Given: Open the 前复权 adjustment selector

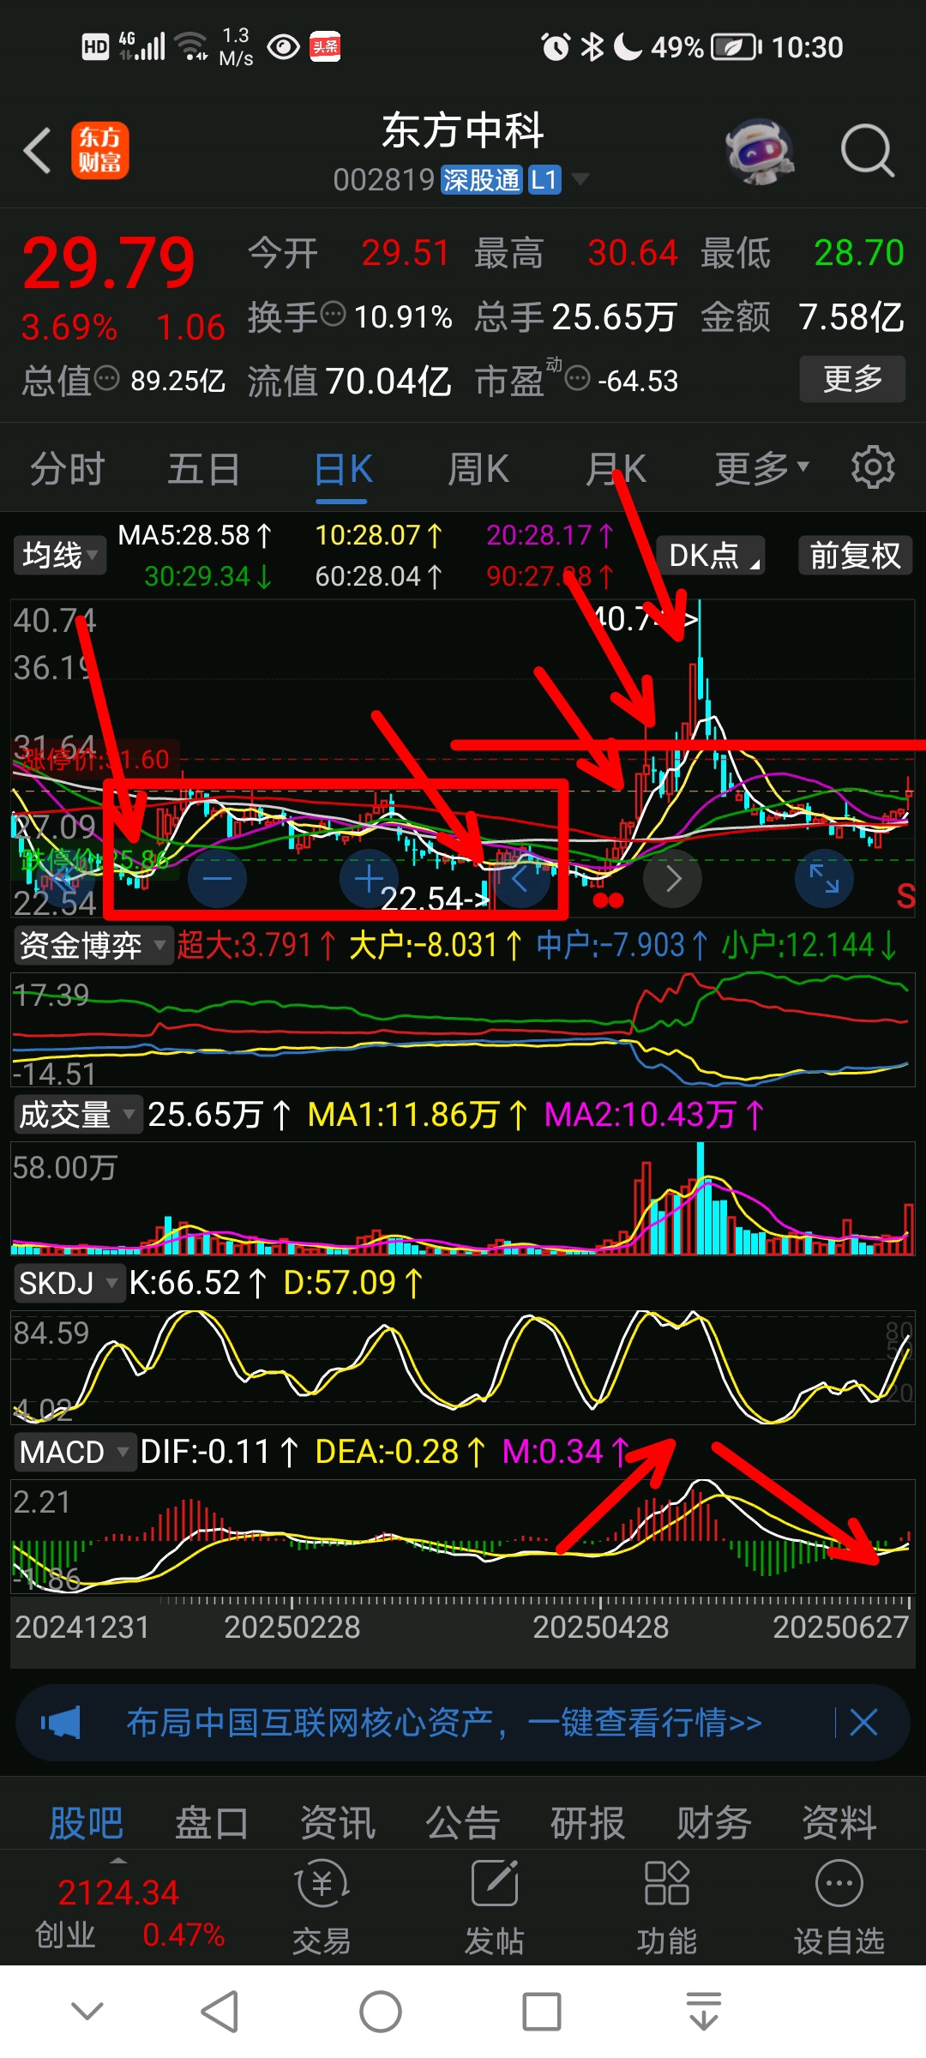Looking at the screenshot, I should (855, 556).
